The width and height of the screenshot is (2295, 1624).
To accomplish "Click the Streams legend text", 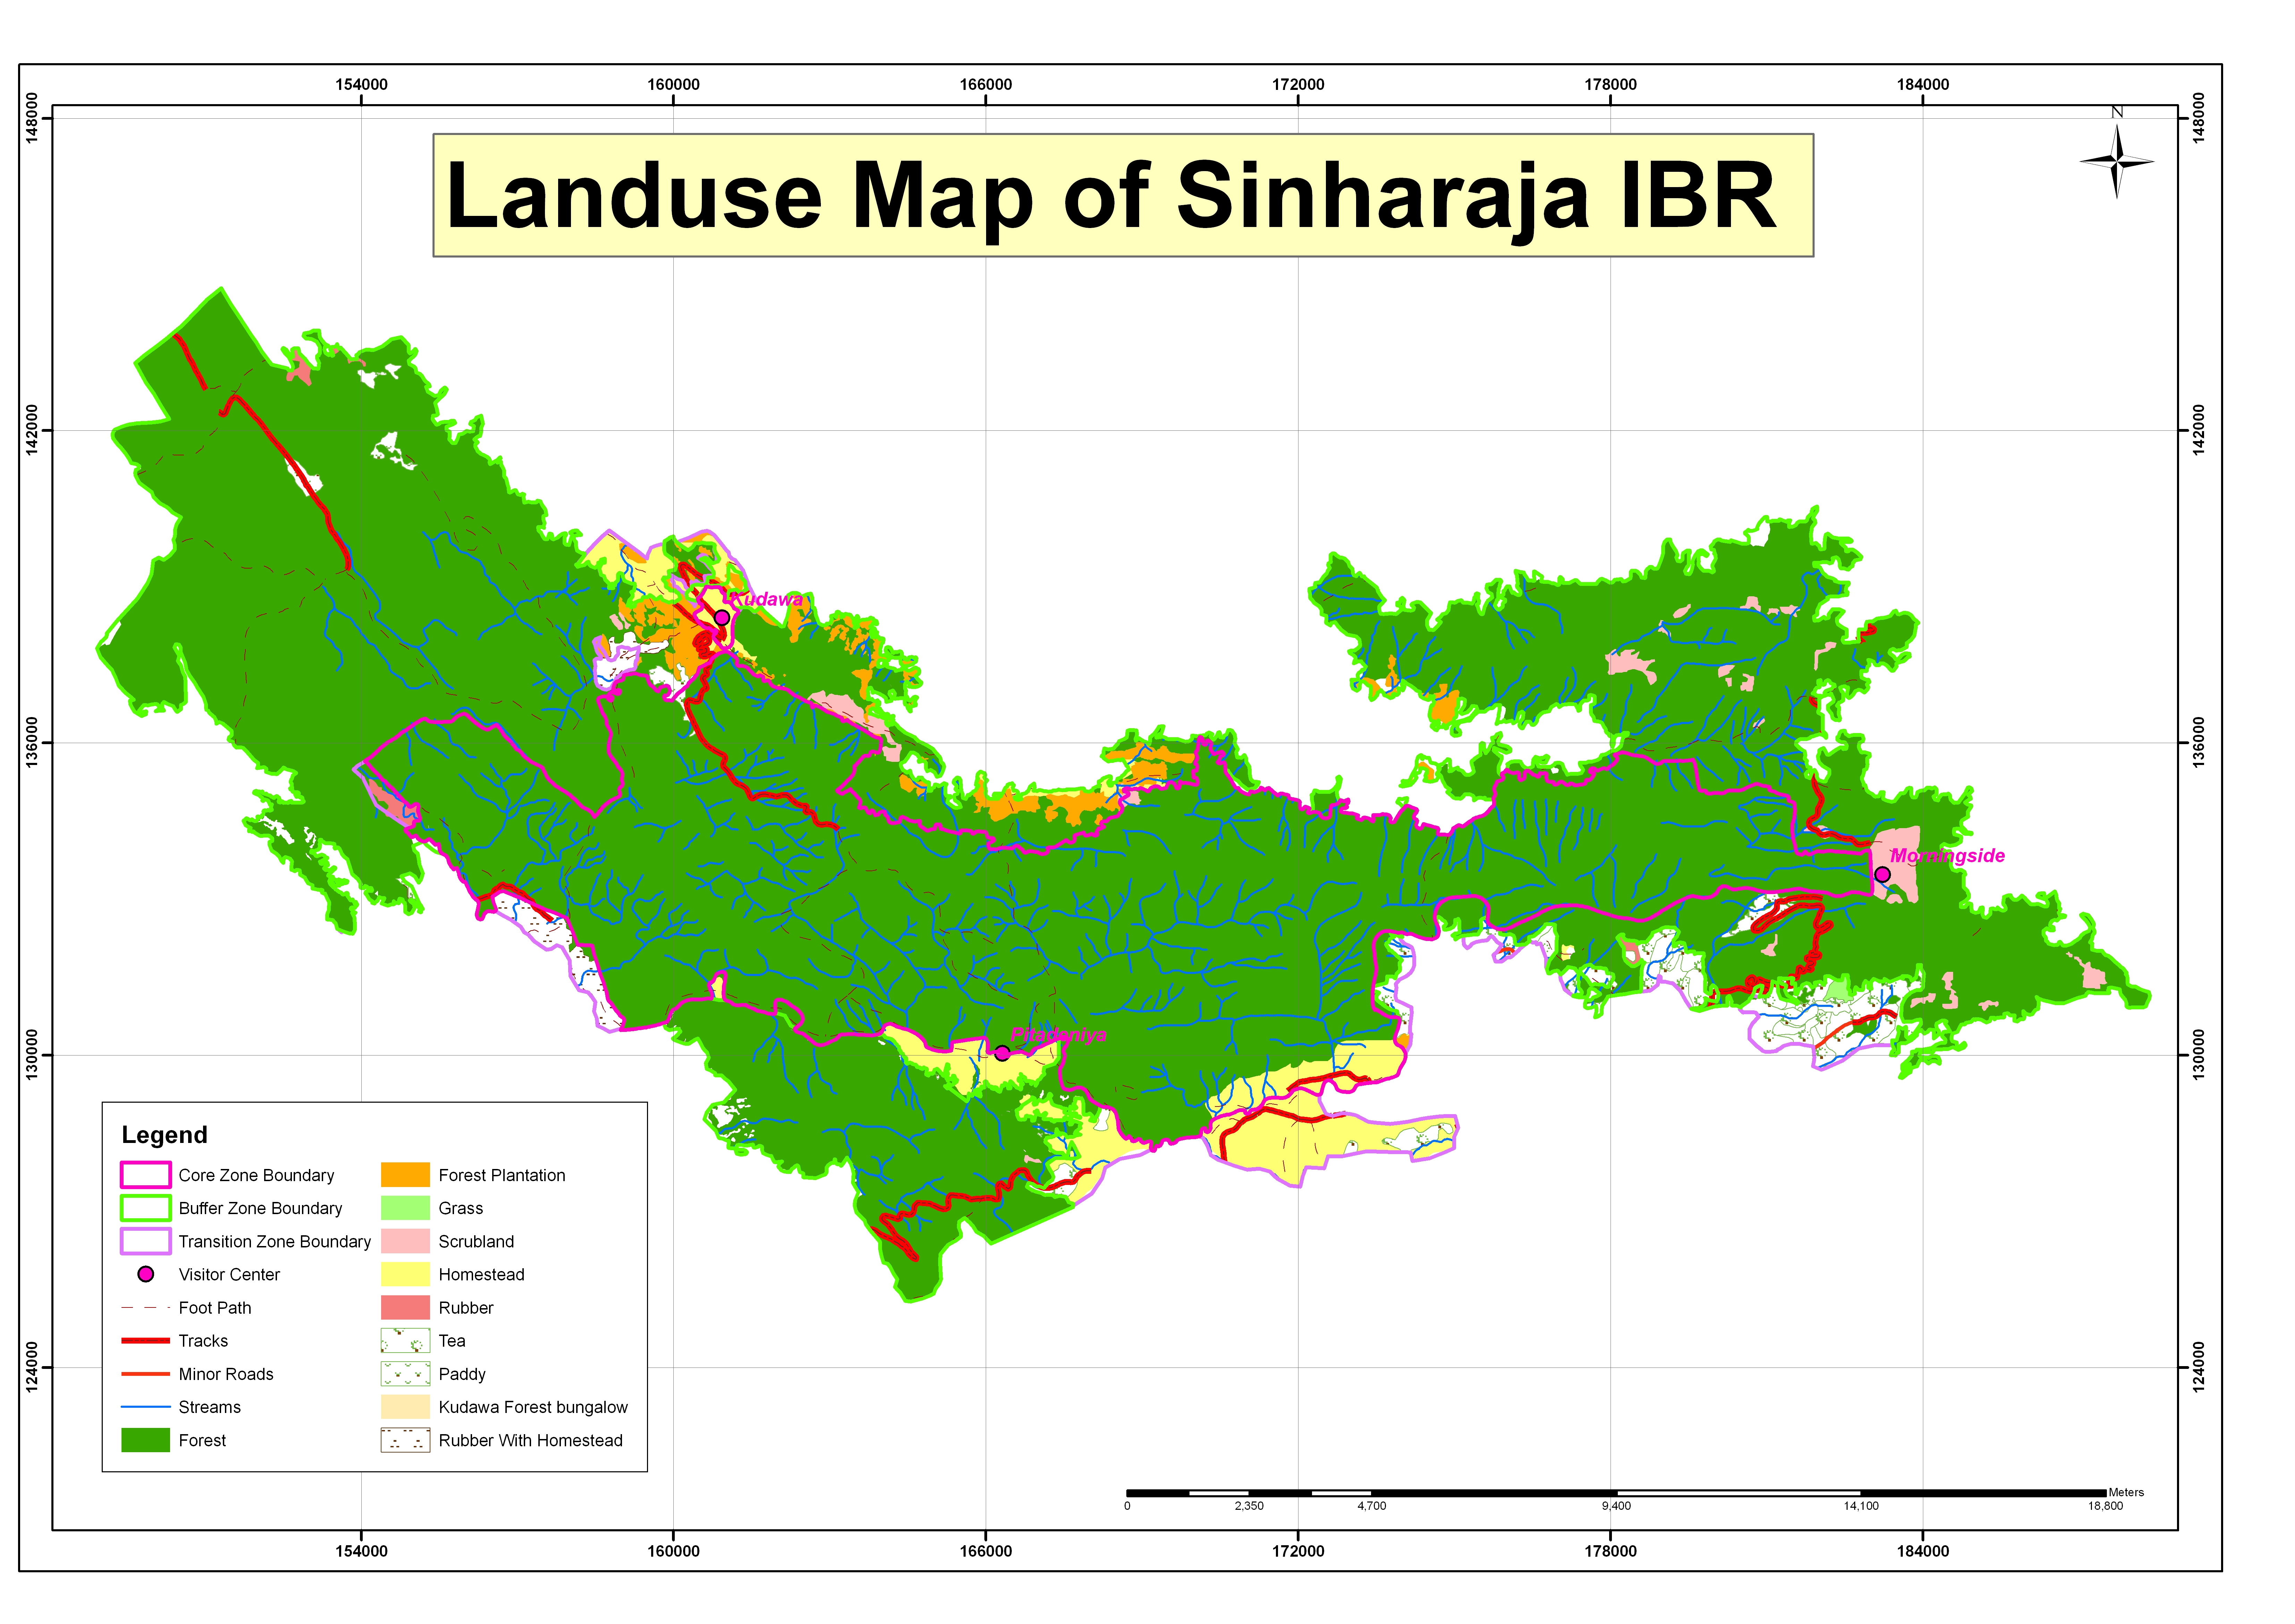I will click(x=210, y=1407).
